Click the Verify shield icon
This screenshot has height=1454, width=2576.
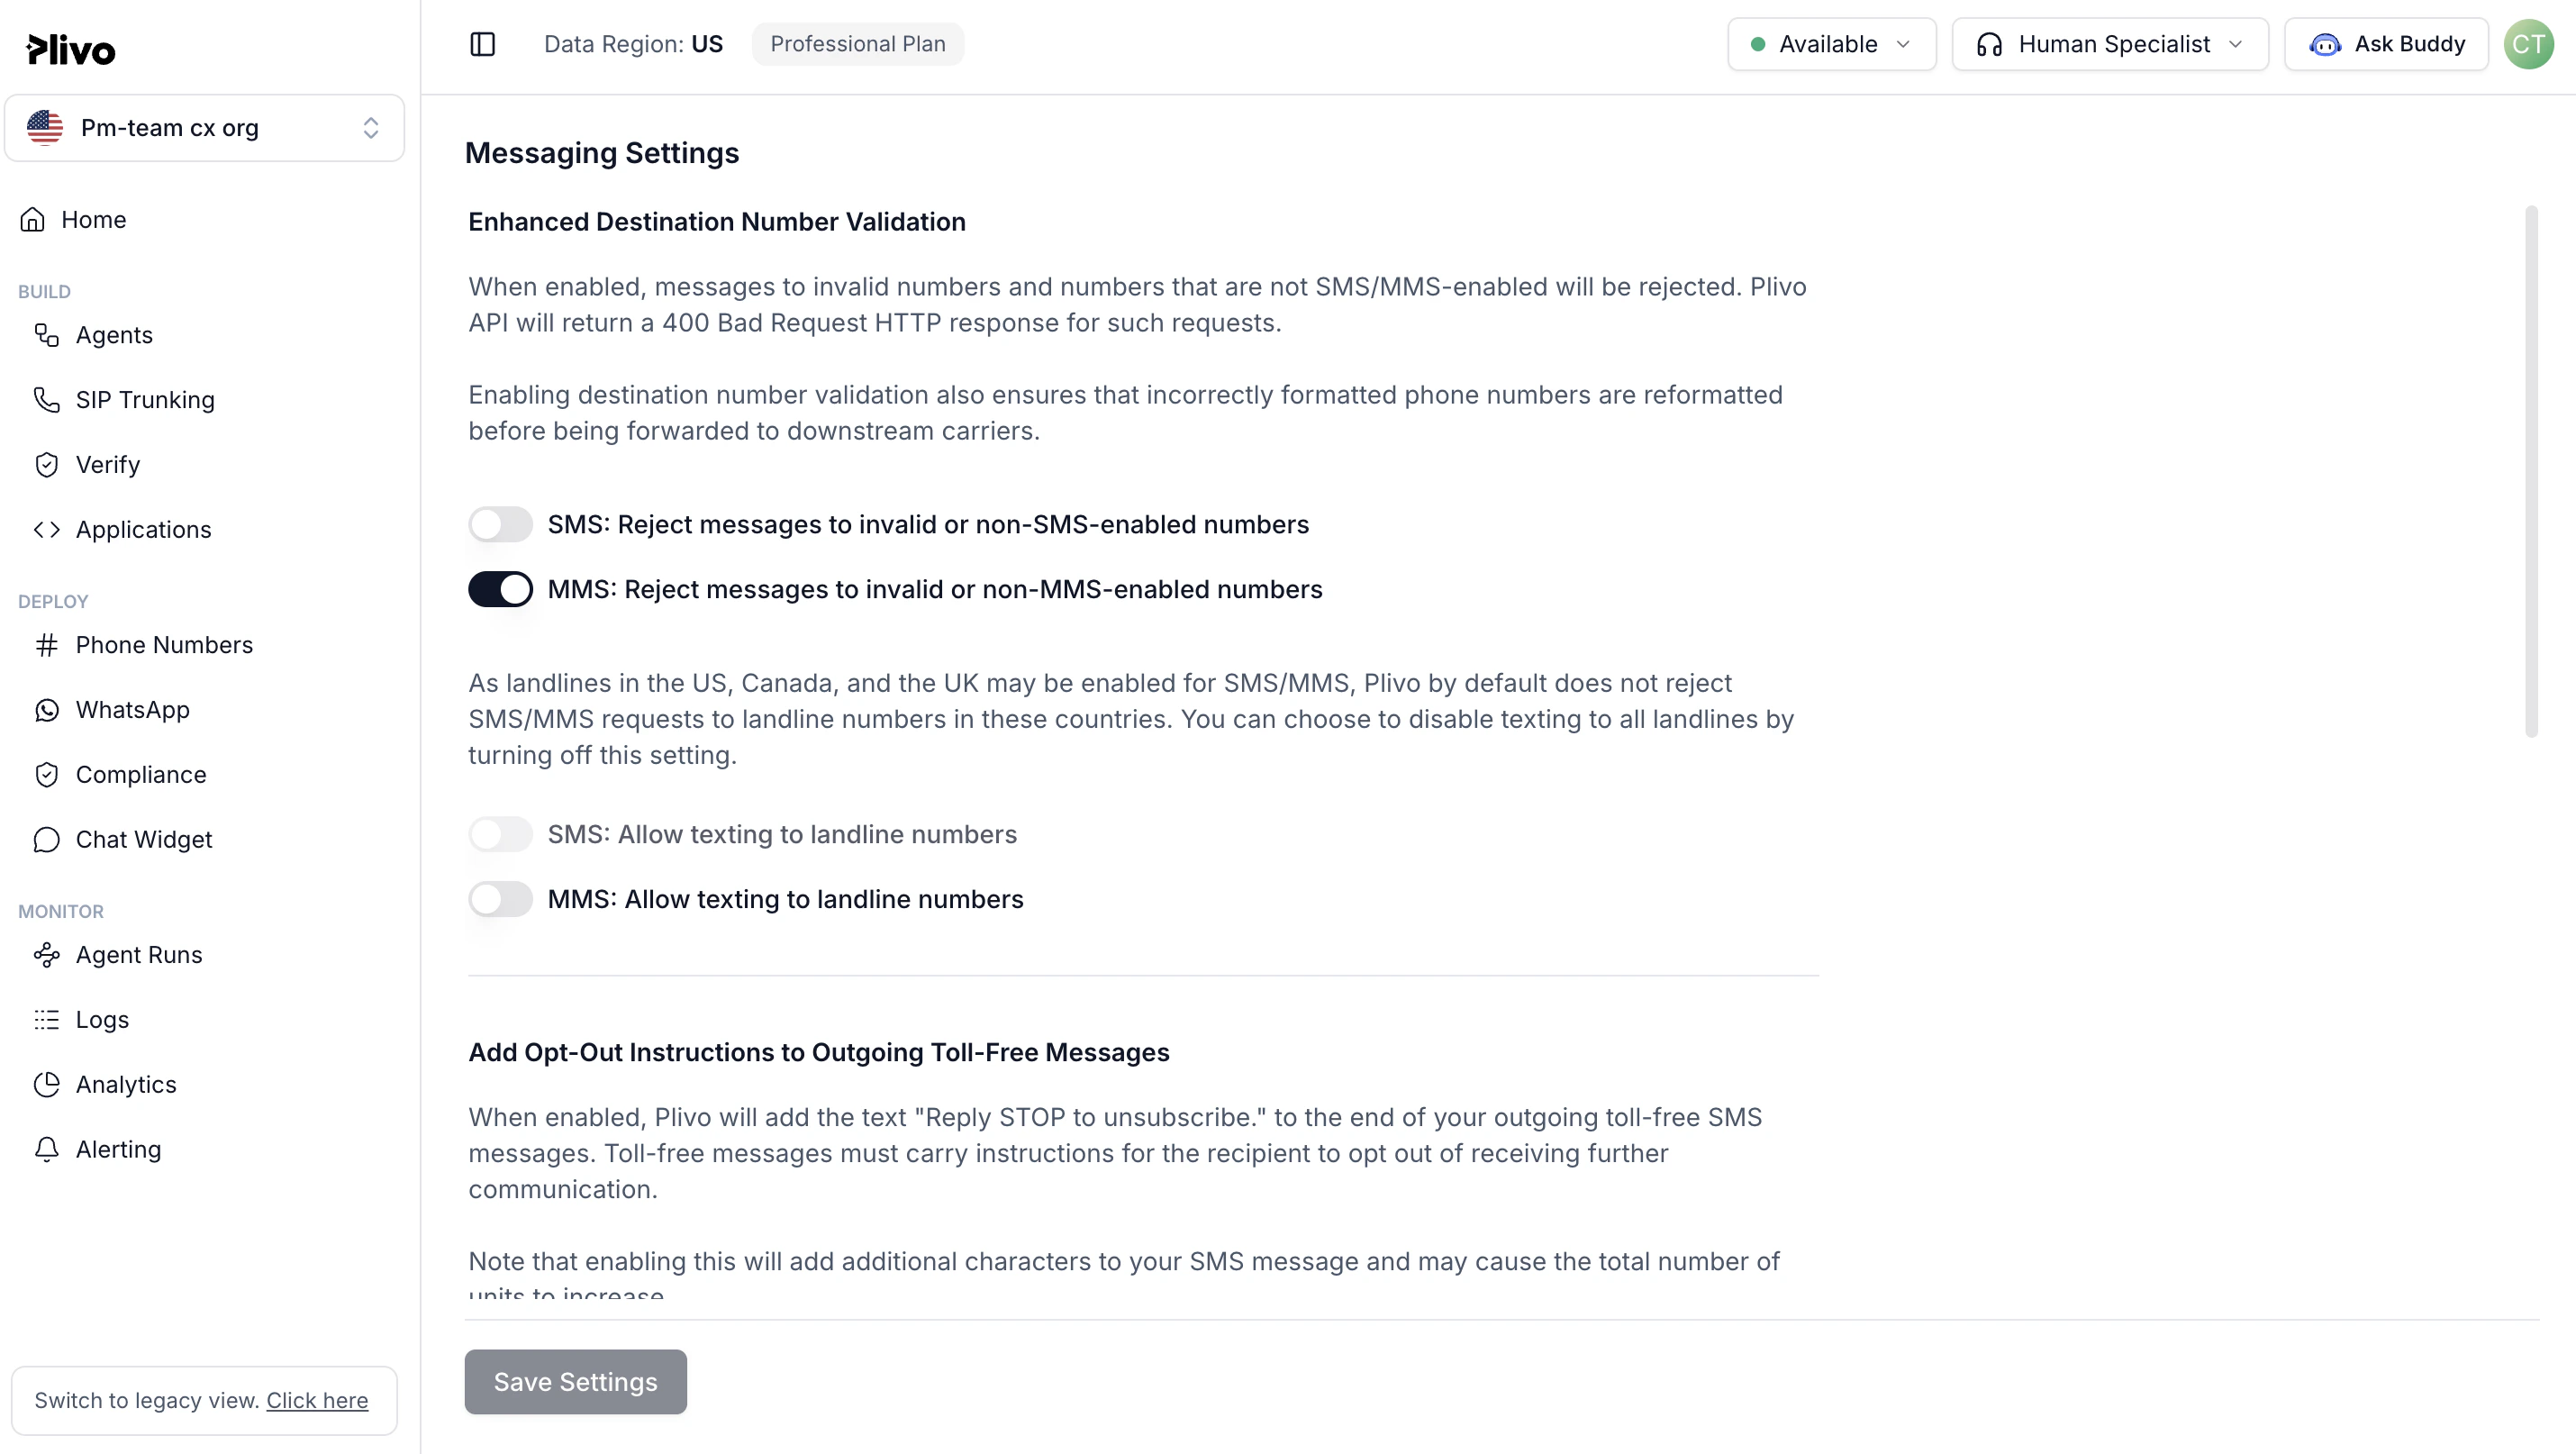coord(47,465)
